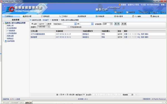Select 隐患台账 in the left tree
Image resolution: width=167 pixels, height=104 pixels.
pyautogui.click(x=10, y=36)
